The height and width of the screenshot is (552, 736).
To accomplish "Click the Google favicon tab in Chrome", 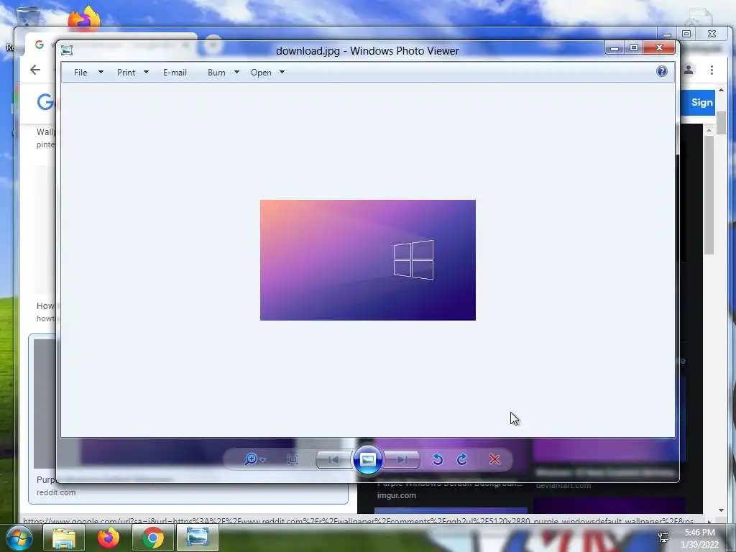I will [x=40, y=44].
